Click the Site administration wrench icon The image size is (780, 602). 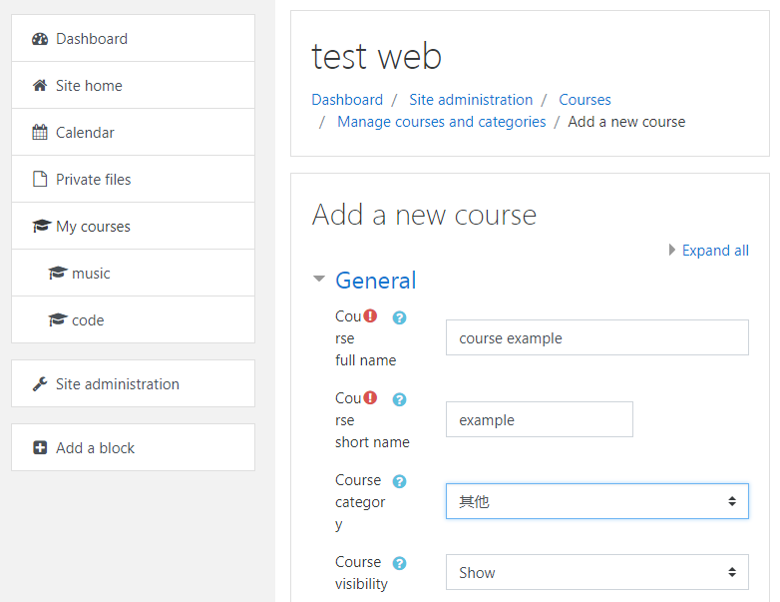pyautogui.click(x=40, y=384)
